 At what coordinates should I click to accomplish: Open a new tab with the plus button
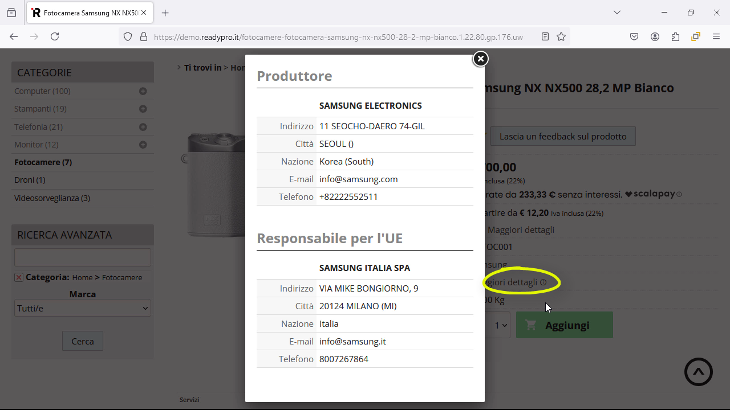165,13
